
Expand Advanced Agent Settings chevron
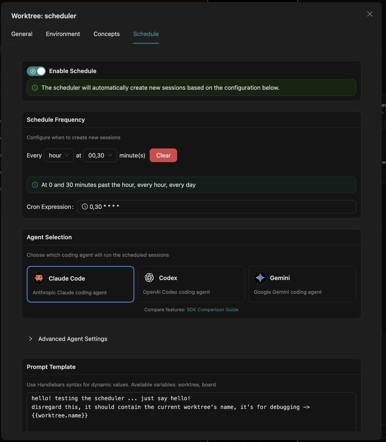pos(31,339)
